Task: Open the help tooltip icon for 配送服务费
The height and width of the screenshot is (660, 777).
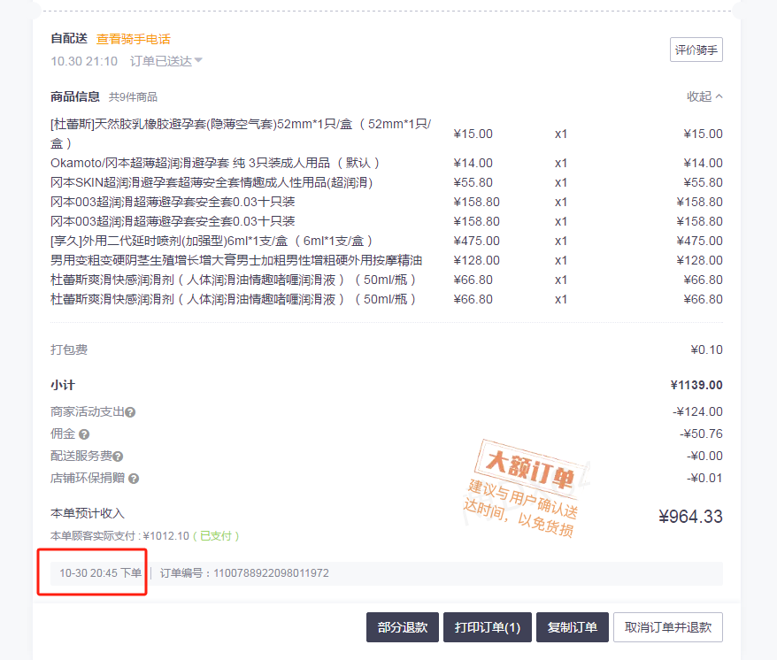Action: [x=118, y=457]
